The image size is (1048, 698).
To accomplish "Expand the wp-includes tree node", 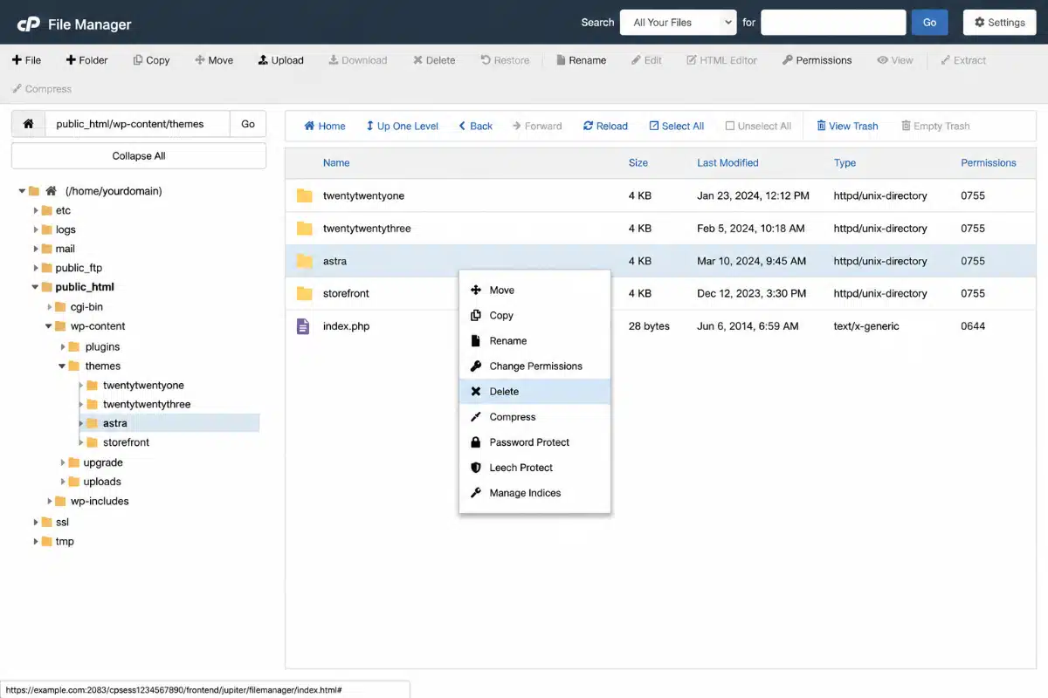I will pos(49,502).
